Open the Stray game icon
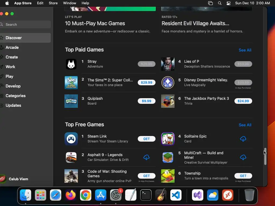275x206 pixels. [71, 64]
